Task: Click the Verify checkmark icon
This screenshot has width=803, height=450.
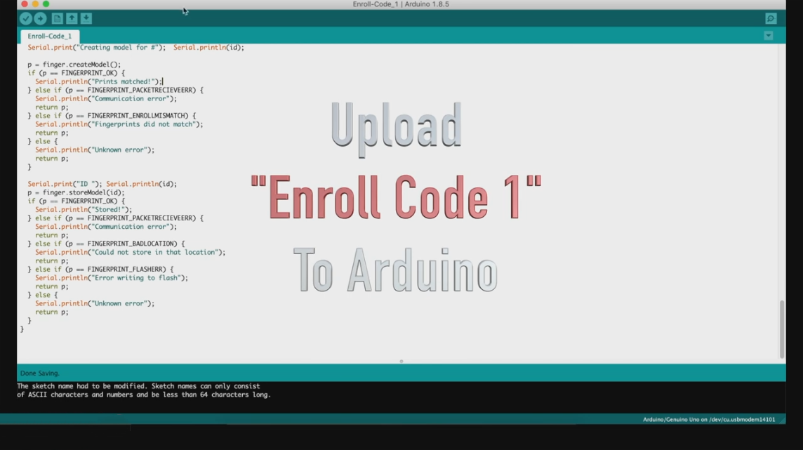Action: (x=25, y=18)
